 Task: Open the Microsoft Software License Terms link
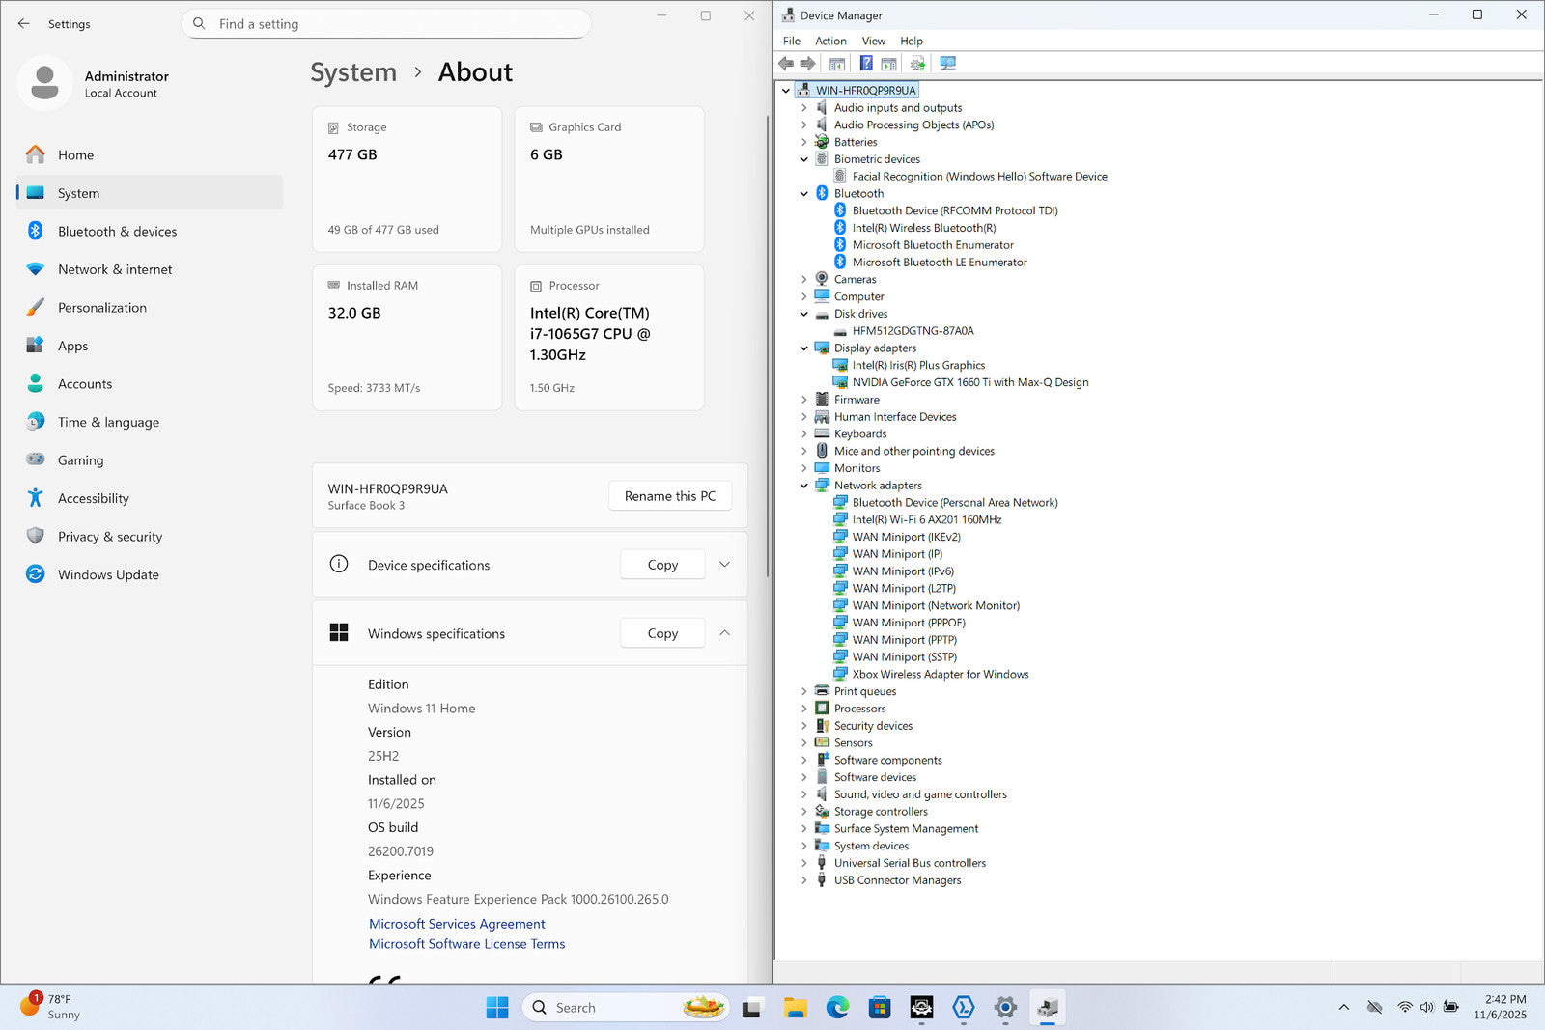pos(466,944)
